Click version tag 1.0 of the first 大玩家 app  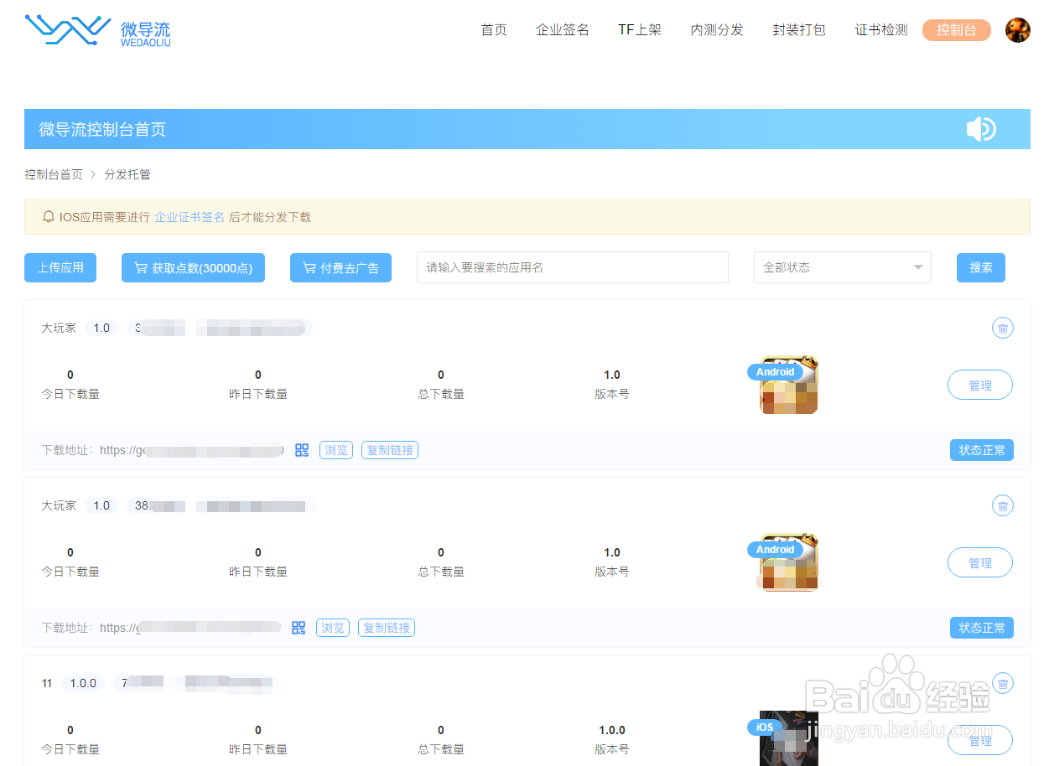coord(101,328)
